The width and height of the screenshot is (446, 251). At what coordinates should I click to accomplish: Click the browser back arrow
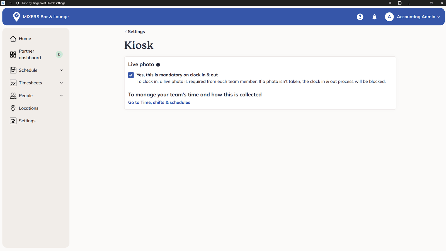tap(11, 3)
